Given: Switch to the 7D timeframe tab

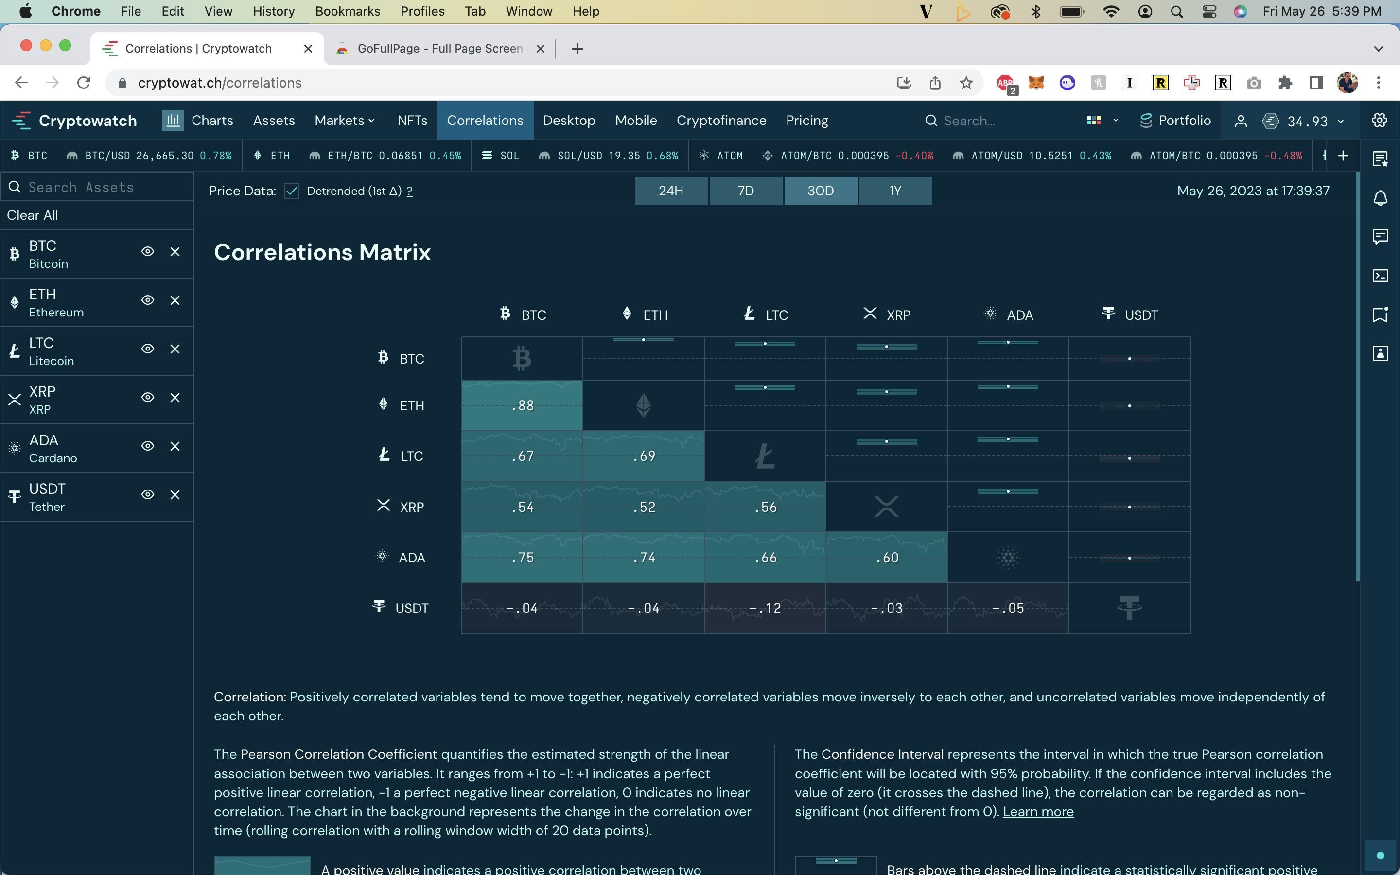Looking at the screenshot, I should click(x=745, y=191).
